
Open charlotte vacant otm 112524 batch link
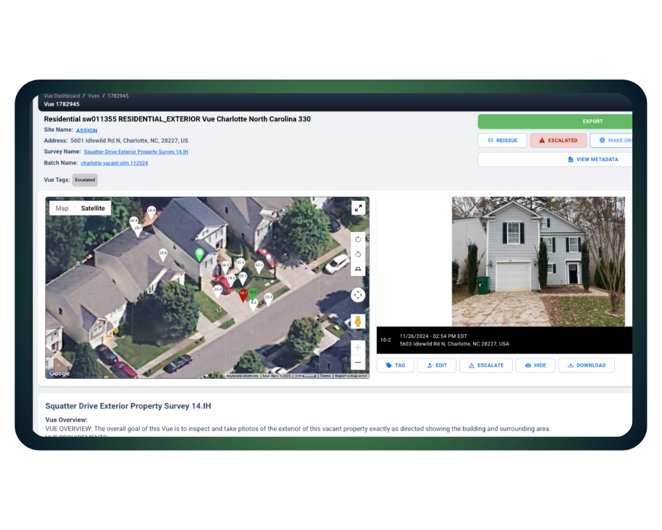tap(115, 163)
